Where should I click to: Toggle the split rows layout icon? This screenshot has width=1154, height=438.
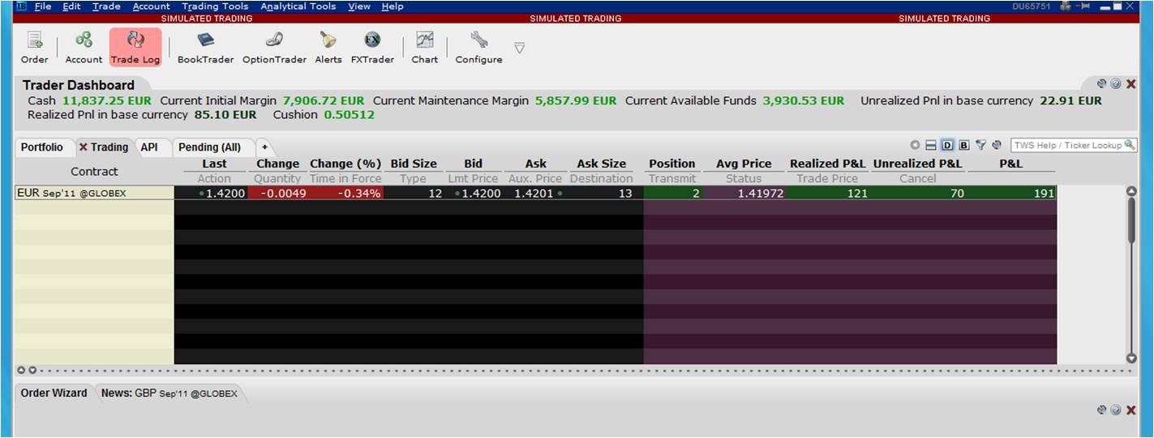931,146
